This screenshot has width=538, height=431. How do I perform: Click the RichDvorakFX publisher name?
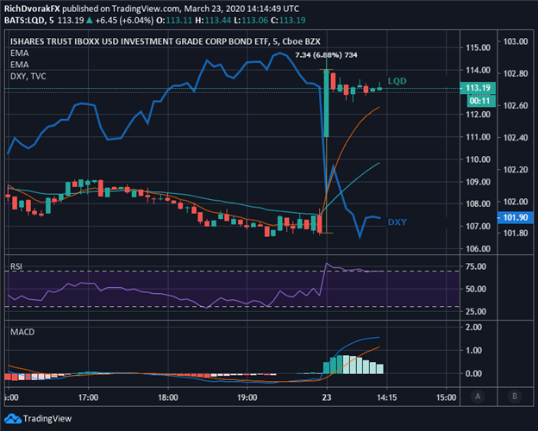[32, 9]
